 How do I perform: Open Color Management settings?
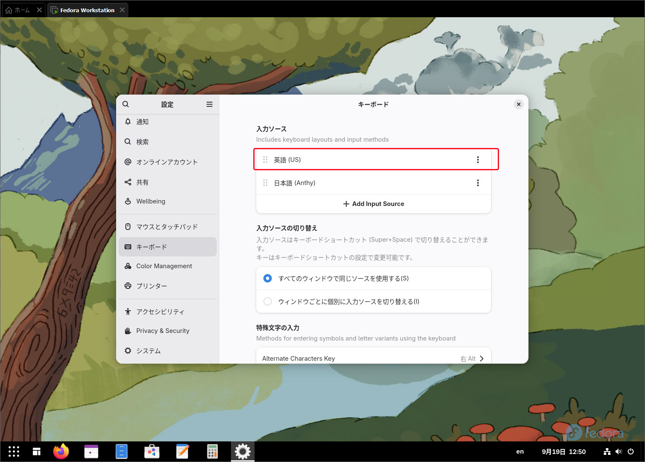167,266
